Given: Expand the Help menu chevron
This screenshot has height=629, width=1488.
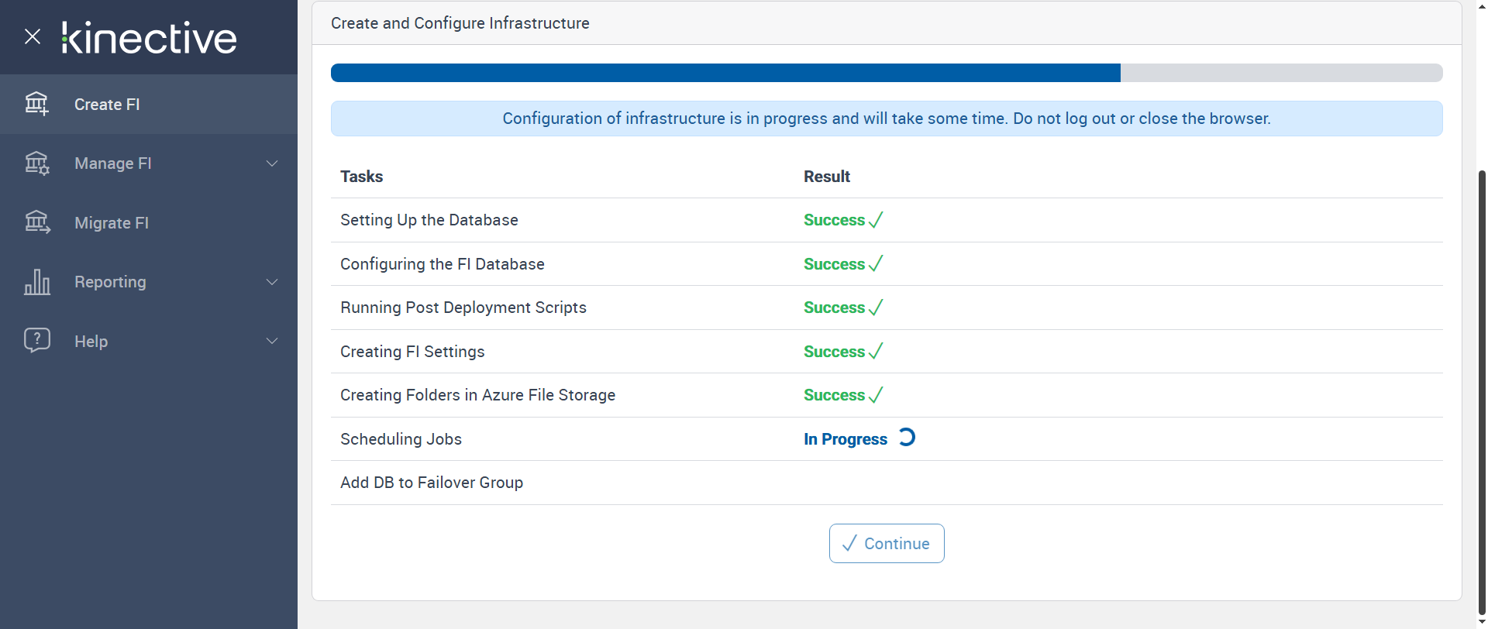Looking at the screenshot, I should (x=272, y=341).
